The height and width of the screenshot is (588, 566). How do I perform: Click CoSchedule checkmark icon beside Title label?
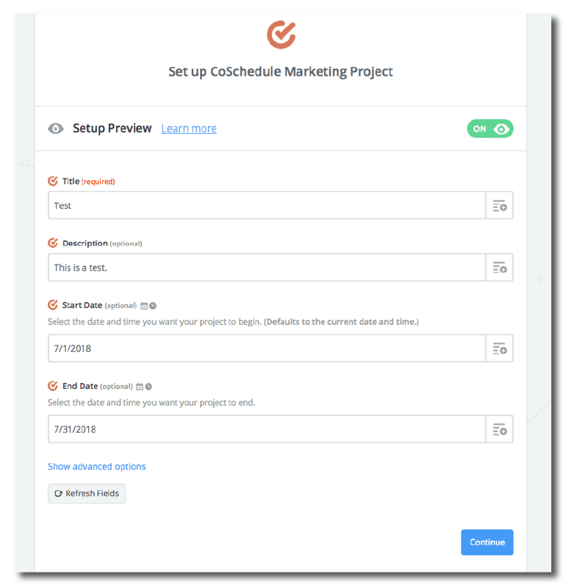click(x=53, y=181)
